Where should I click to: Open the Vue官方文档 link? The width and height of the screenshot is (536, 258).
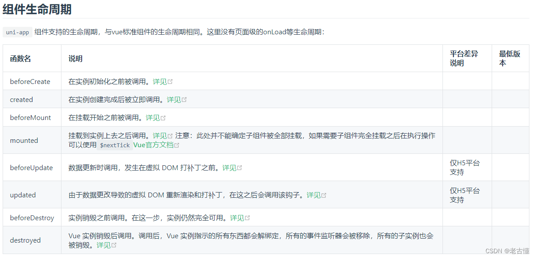[153, 145]
